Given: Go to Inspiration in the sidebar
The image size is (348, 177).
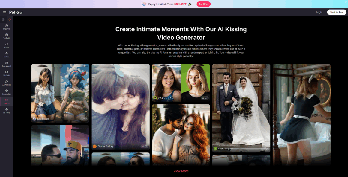Looking at the screenshot, I should pyautogui.click(x=7, y=92).
